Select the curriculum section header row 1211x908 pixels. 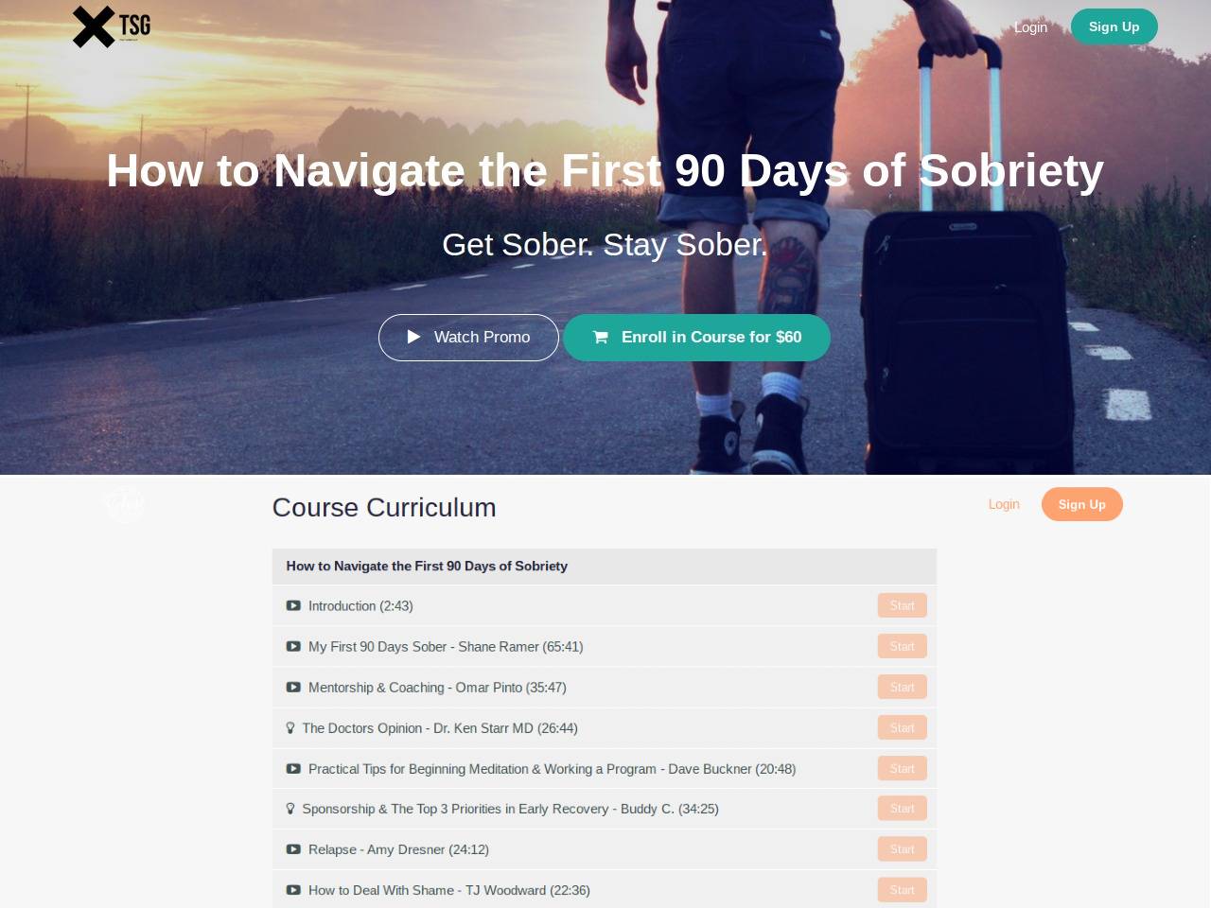point(605,567)
